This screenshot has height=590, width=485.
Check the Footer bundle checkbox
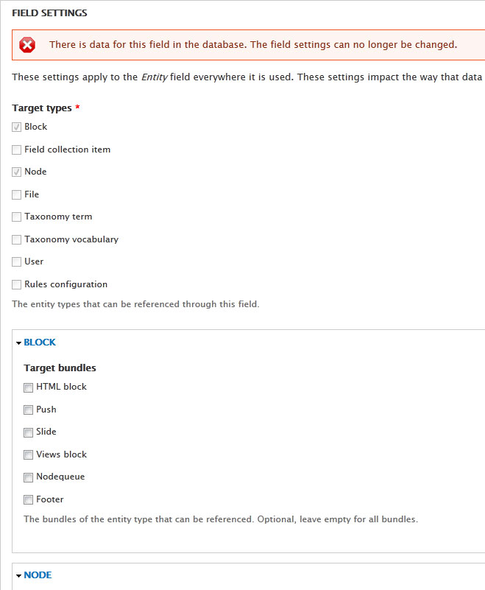tap(28, 499)
